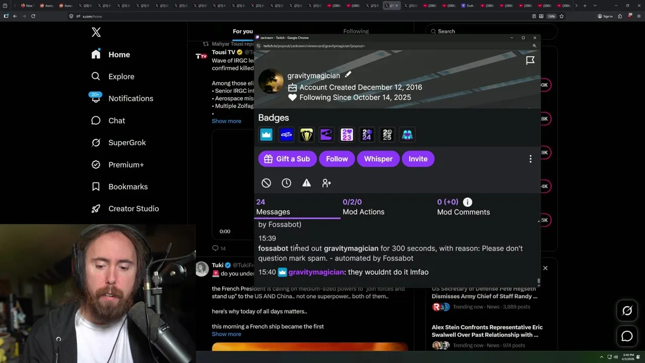Switch to the For you tab
Image resolution: width=645 pixels, height=363 pixels.
243,31
